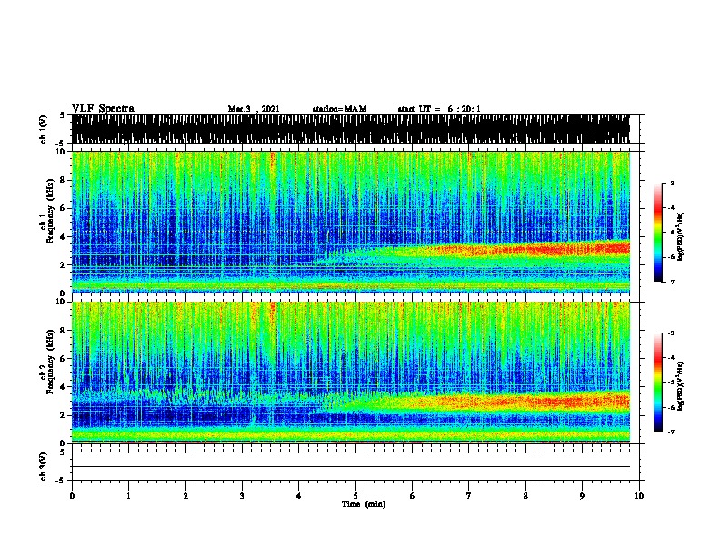720x556 pixels.
Task: Click time axis tick label "2"
Action: [185, 495]
